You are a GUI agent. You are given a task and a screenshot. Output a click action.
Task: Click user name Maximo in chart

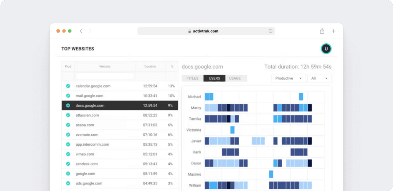point(195,174)
